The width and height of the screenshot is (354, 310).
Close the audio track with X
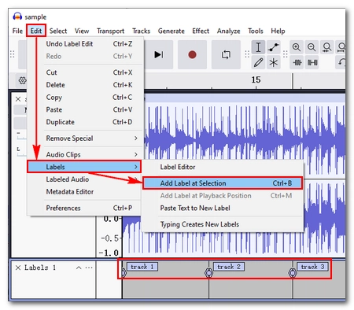pos(18,99)
